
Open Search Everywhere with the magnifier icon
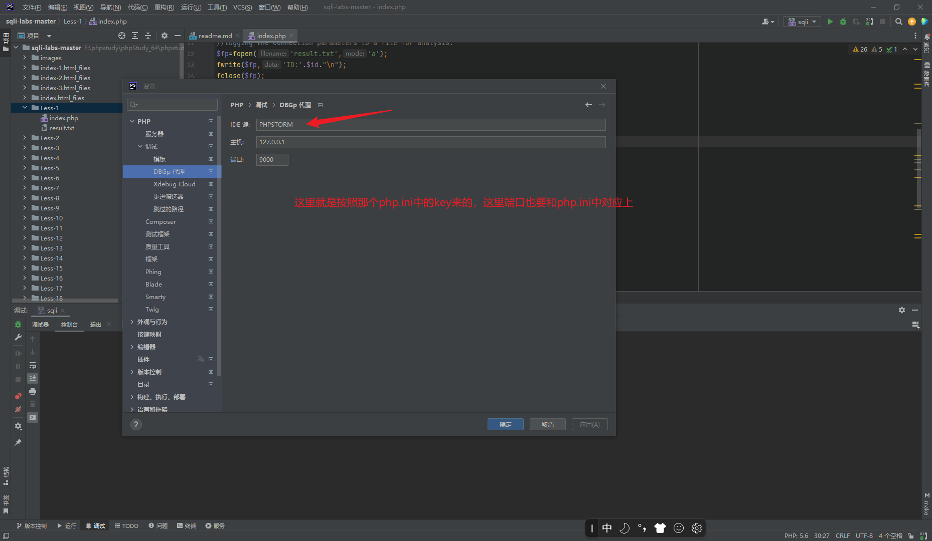point(898,22)
